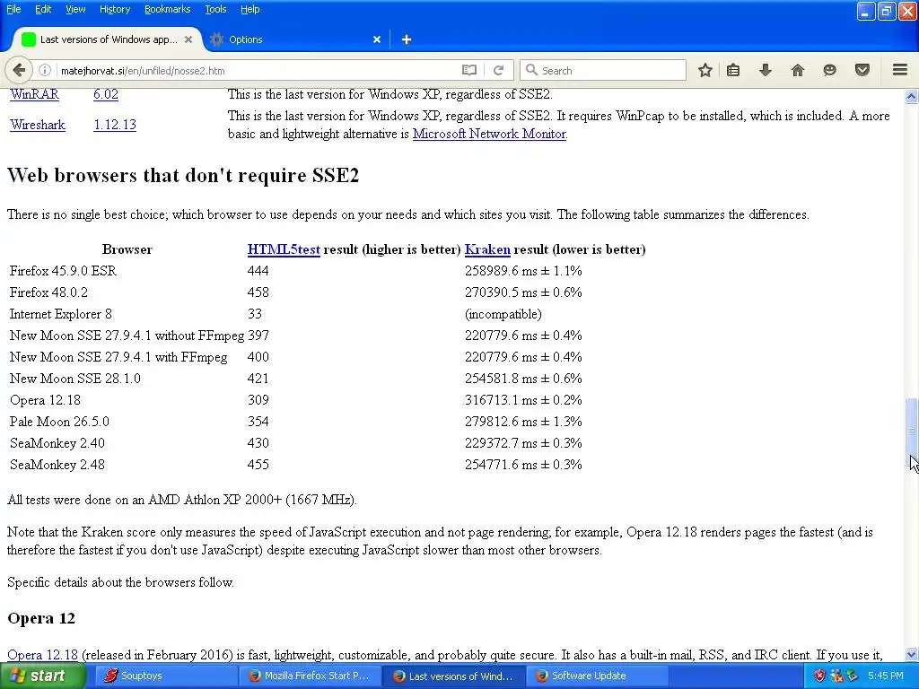Screen dimensions: 919x689
Task: Switch to Software Update taskbar window
Action: (597, 676)
